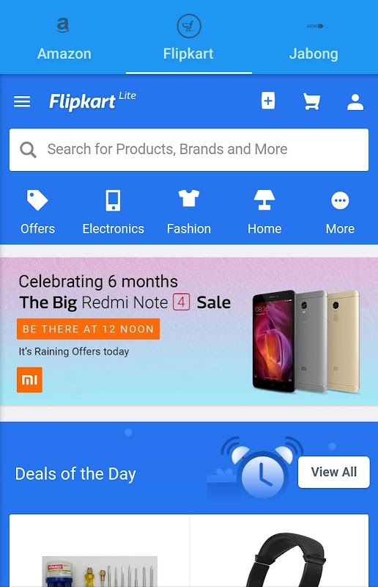
Task: Switch to the Amazon tab
Action: [x=64, y=37]
